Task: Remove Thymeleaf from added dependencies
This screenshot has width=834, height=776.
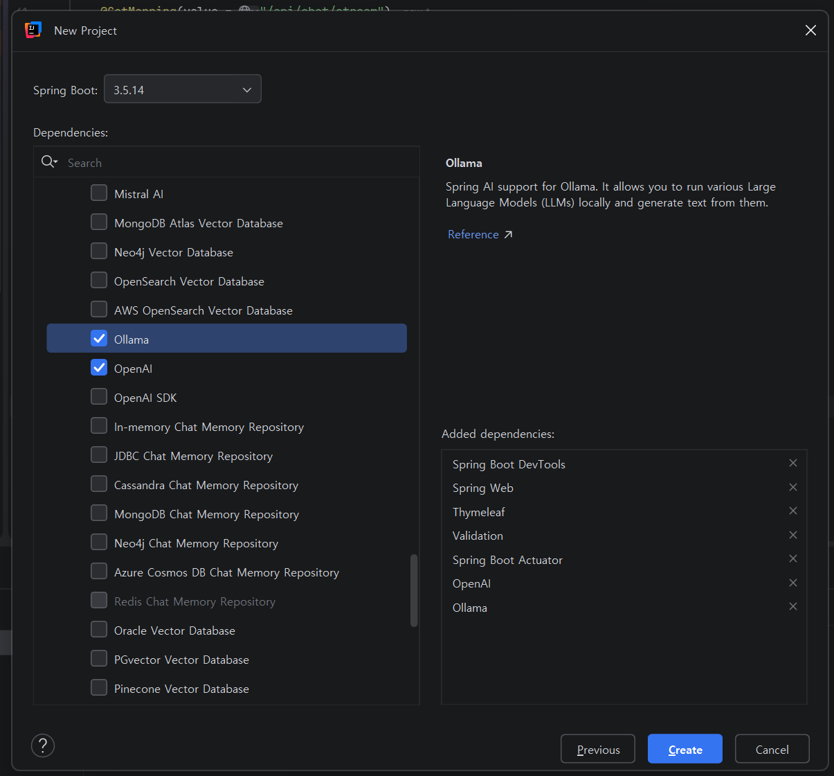Action: 793,511
